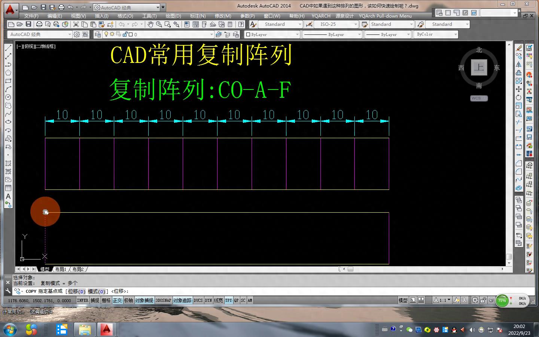Select the Line draw tool
539x337 pixels.
[x=8, y=48]
